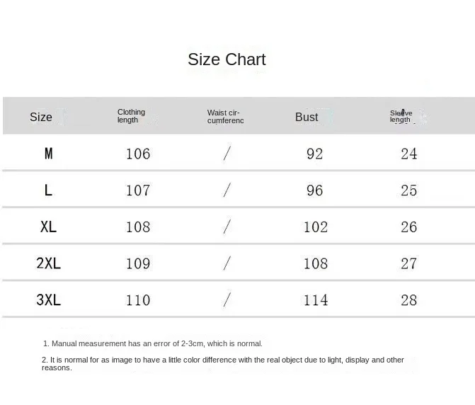Click the Size Chart title

point(227,59)
